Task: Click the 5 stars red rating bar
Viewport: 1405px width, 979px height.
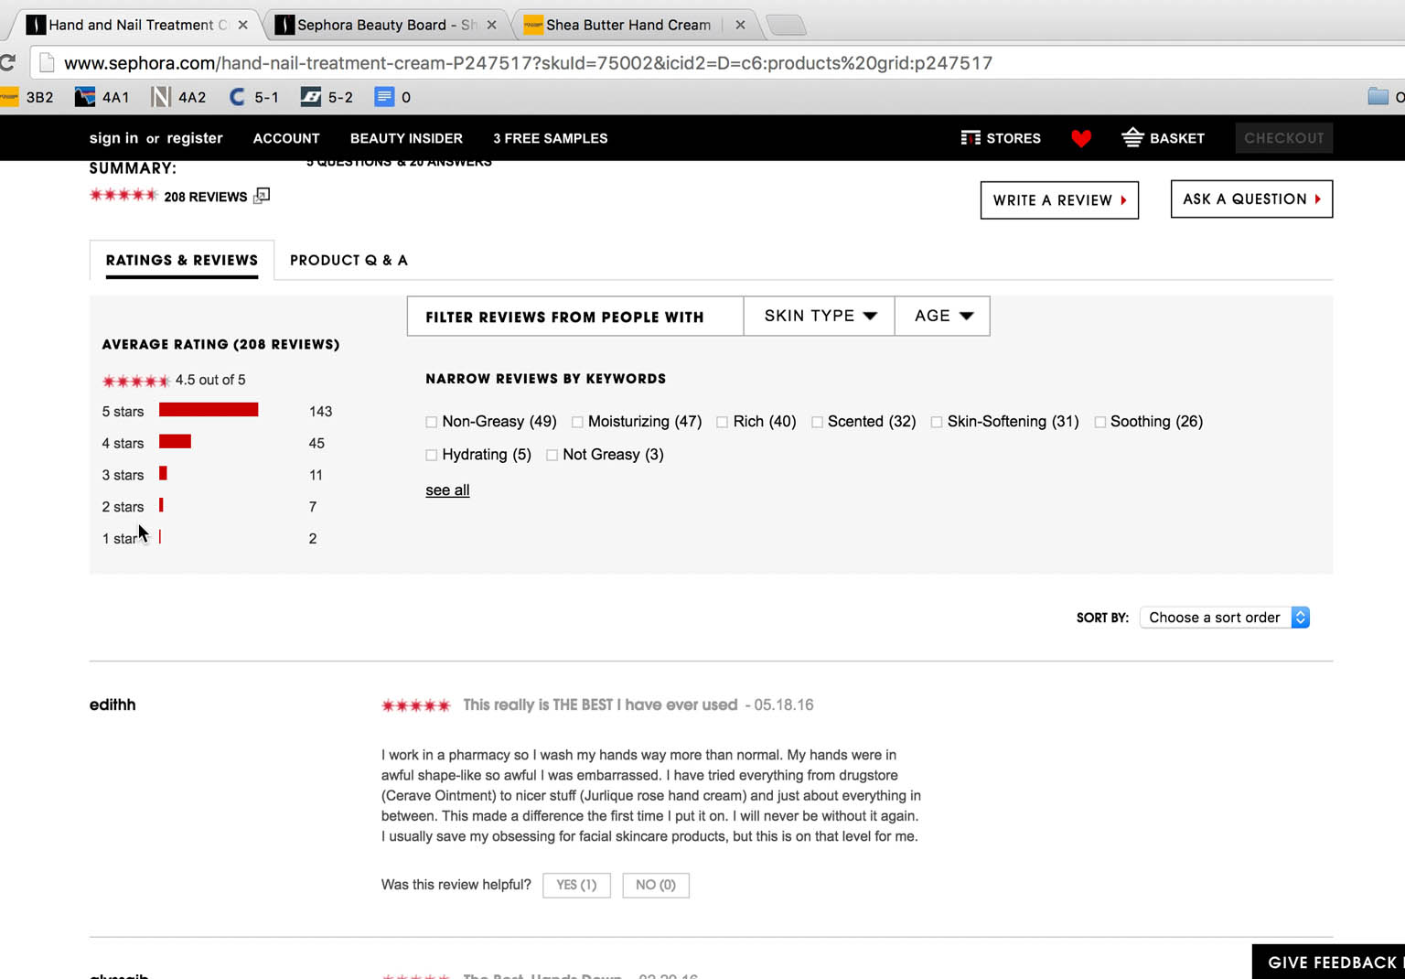Action: (x=209, y=410)
